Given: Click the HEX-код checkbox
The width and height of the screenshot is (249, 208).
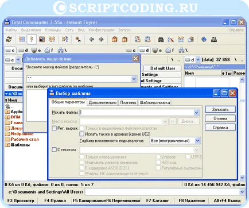Looking at the screenshot, I should [158, 163].
